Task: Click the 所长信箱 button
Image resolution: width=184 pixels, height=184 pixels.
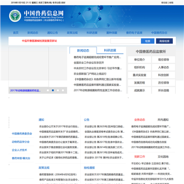Action: tap(164, 90)
